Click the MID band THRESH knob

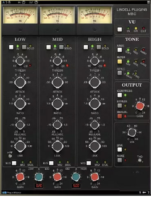click(58, 61)
